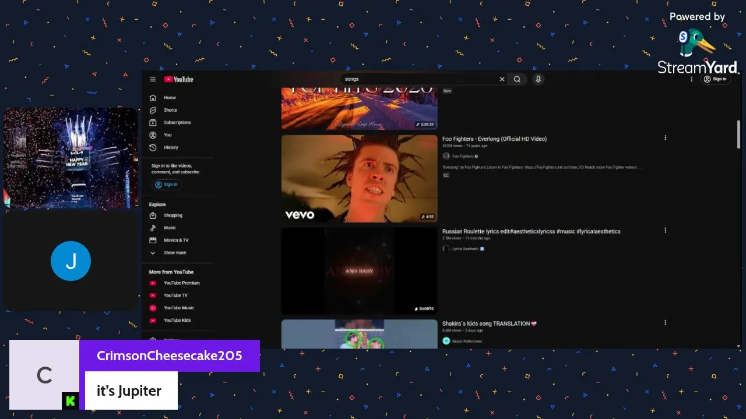Click YouTube Music icon
The image size is (746, 419).
tap(153, 308)
